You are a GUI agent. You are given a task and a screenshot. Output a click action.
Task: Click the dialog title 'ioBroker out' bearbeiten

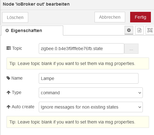click(36, 4)
